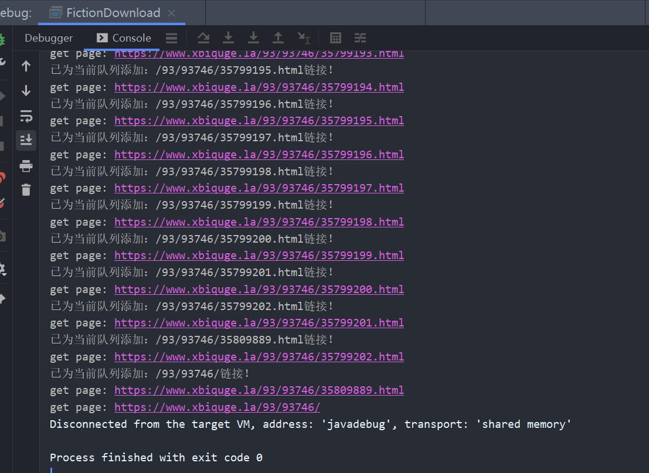Click the threads layout hamburger icon
This screenshot has height=473, width=649.
pos(171,38)
